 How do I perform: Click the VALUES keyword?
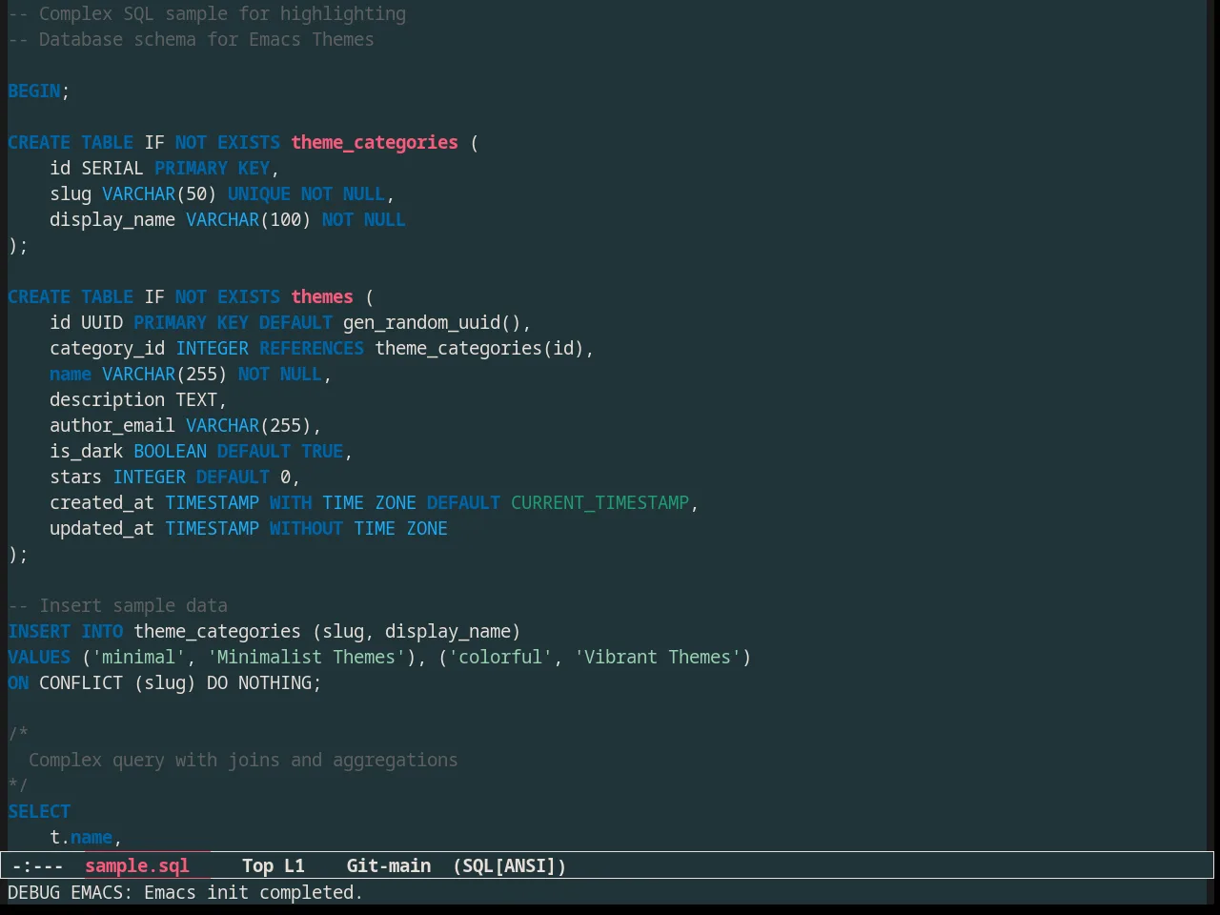(39, 657)
